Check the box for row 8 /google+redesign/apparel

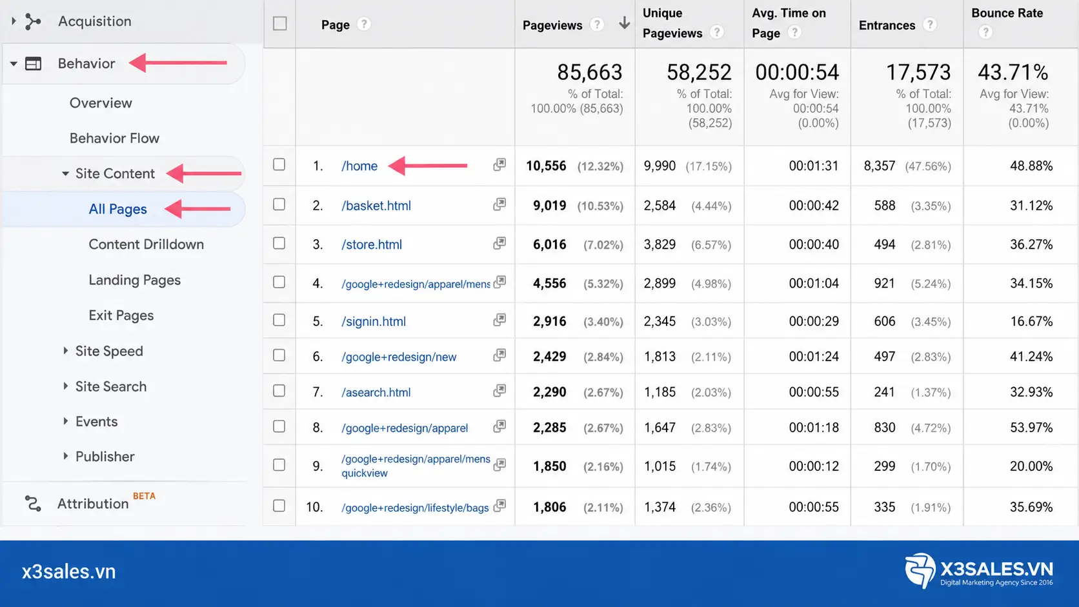pyautogui.click(x=279, y=426)
